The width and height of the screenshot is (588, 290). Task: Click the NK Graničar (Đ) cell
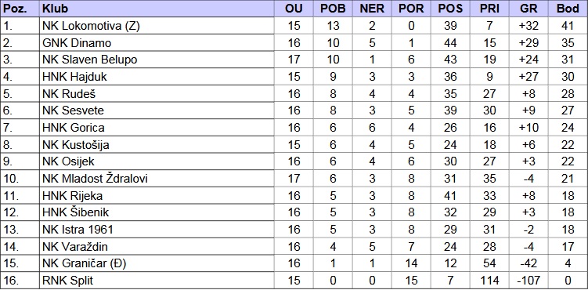pyautogui.click(x=157, y=263)
